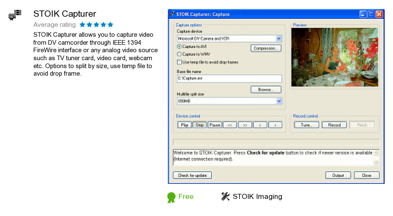The image size is (393, 216).
Task: Click the step forward > button
Action: [x=275, y=125]
